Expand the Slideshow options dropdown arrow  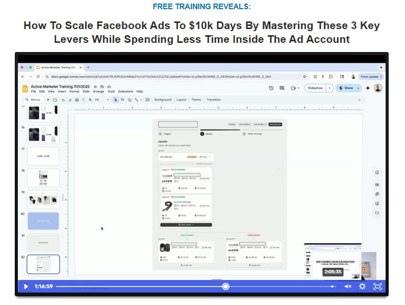[330, 88]
